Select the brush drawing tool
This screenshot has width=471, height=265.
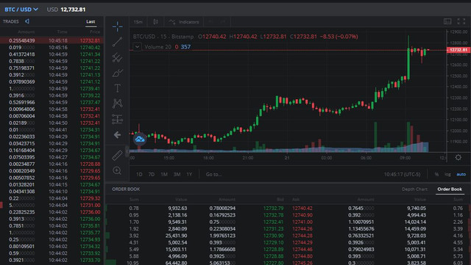[117, 73]
